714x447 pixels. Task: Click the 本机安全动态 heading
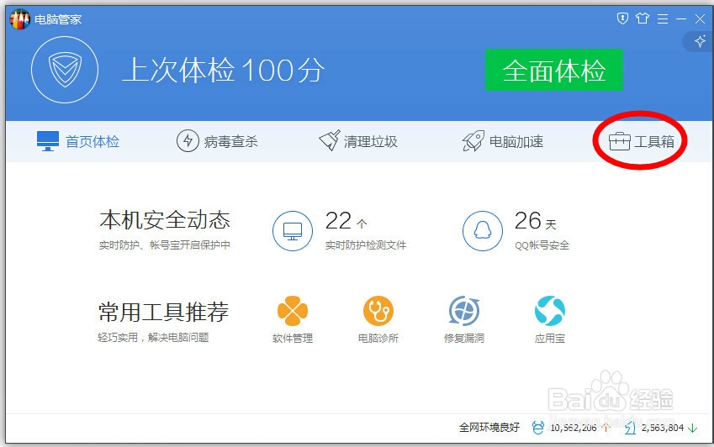[165, 220]
